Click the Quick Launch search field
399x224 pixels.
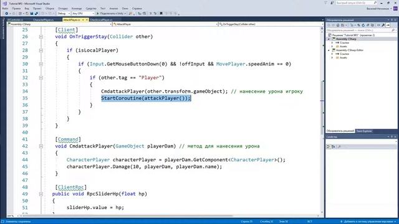[355, 2]
